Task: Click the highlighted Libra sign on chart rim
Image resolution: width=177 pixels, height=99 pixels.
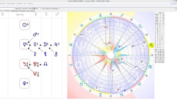Action: pos(151,45)
